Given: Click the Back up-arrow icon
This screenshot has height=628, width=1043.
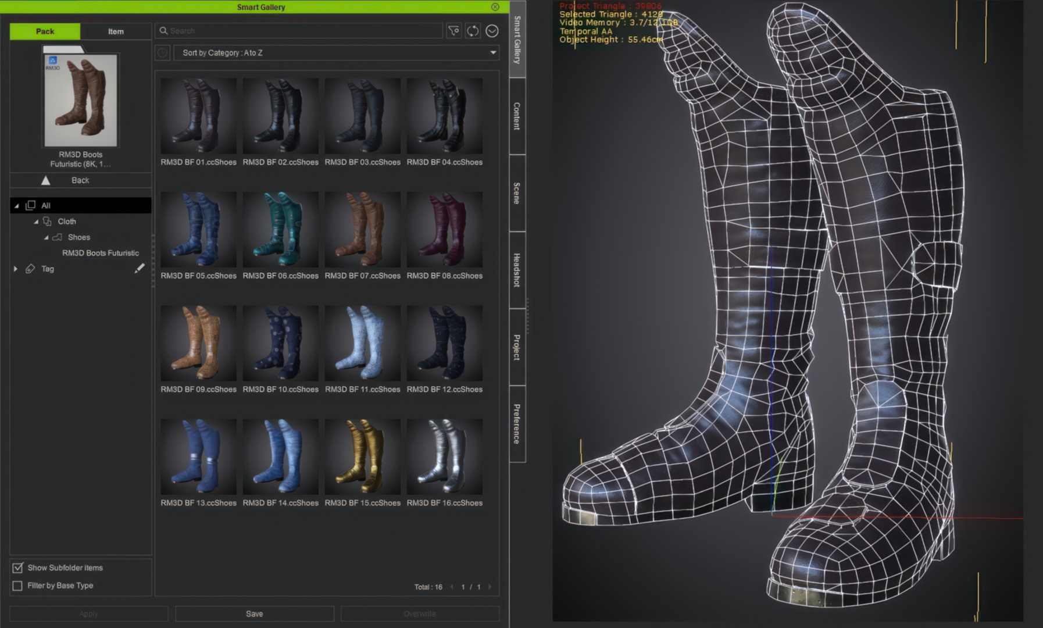Looking at the screenshot, I should click(x=45, y=180).
